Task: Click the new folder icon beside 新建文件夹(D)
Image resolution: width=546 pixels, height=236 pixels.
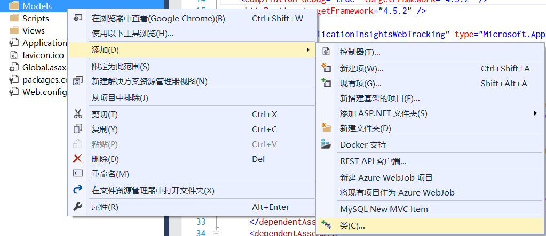Action: click(326, 128)
